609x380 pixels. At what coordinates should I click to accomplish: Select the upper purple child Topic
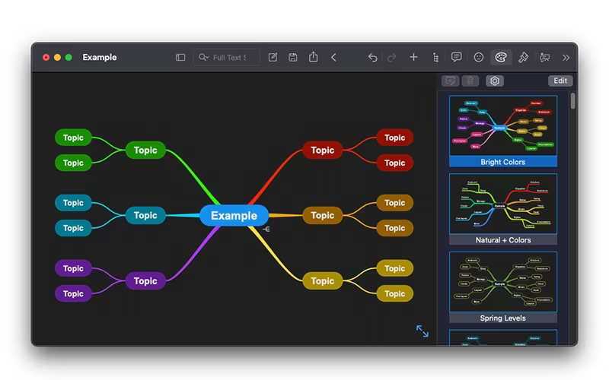(73, 268)
